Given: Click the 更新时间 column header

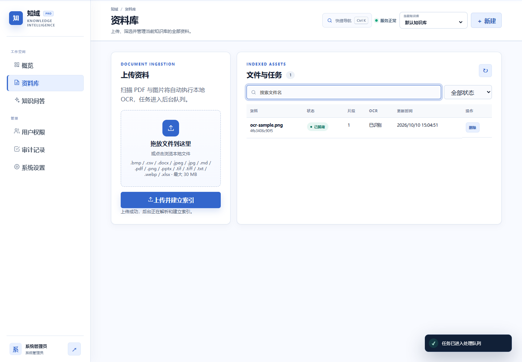Looking at the screenshot, I should point(405,111).
